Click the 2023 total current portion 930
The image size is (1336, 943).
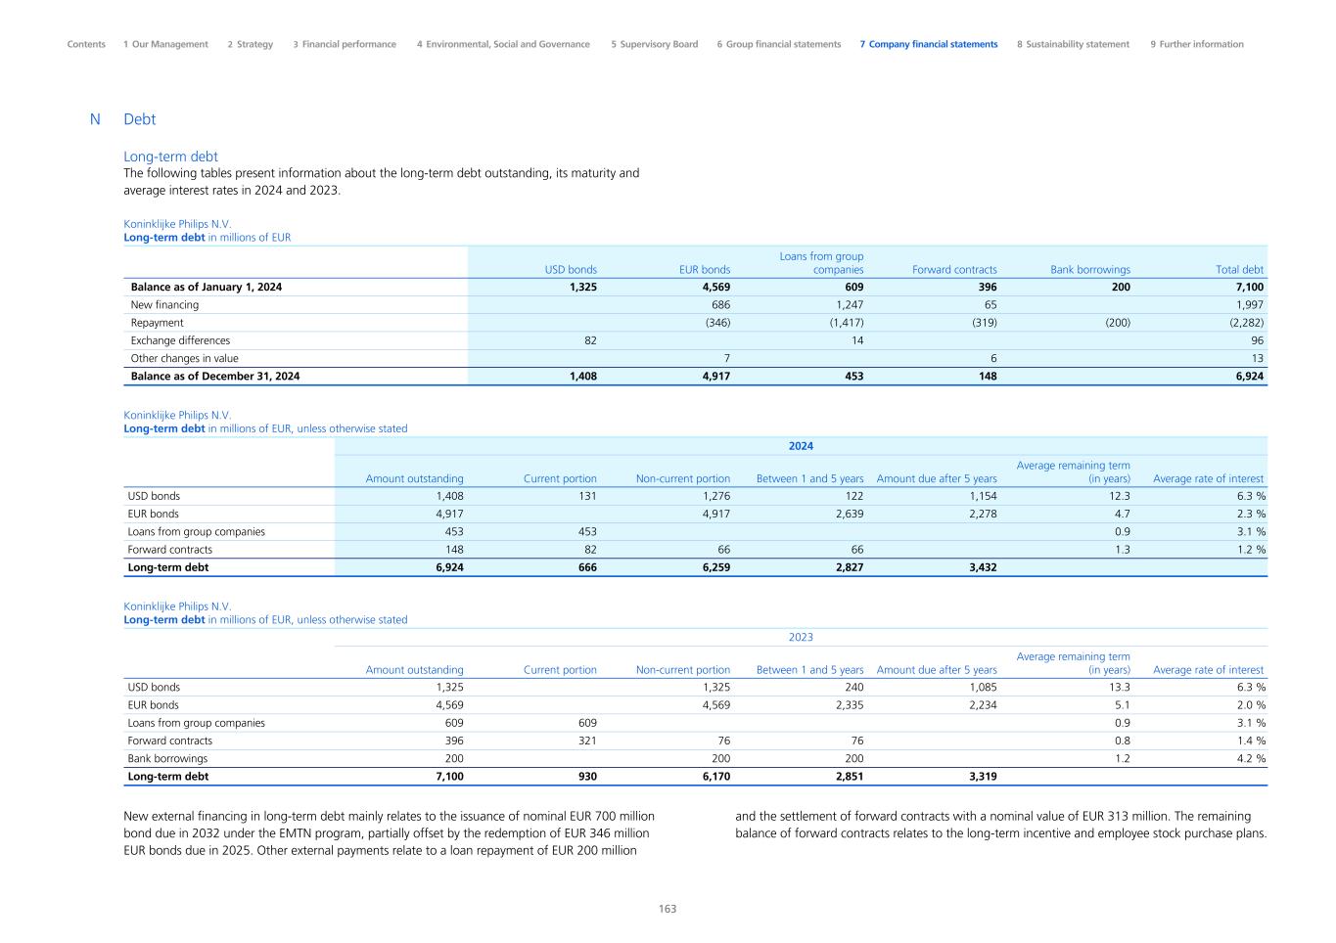coord(587,777)
